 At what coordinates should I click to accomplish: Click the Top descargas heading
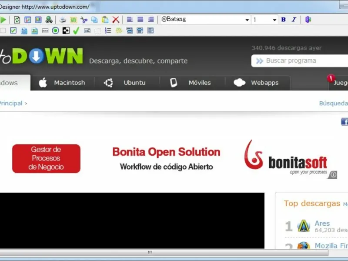coord(312,203)
